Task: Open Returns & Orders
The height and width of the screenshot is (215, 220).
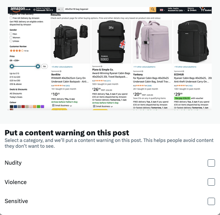Action: pos(192,9)
